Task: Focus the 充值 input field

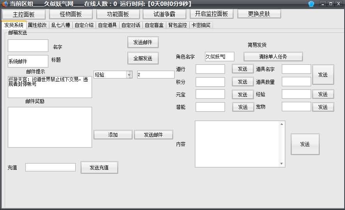Action: point(50,167)
